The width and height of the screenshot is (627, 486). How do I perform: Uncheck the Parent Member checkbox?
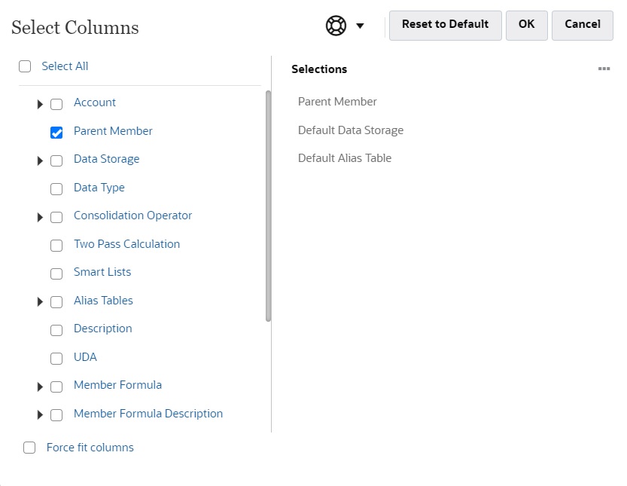56,132
